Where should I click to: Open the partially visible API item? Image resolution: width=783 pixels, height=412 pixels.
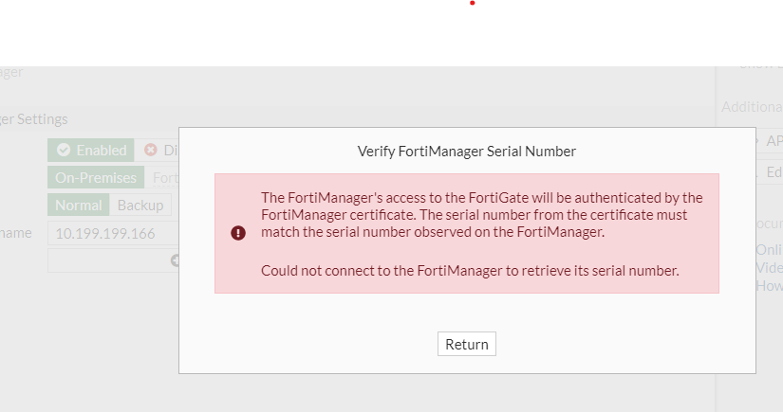click(773, 141)
